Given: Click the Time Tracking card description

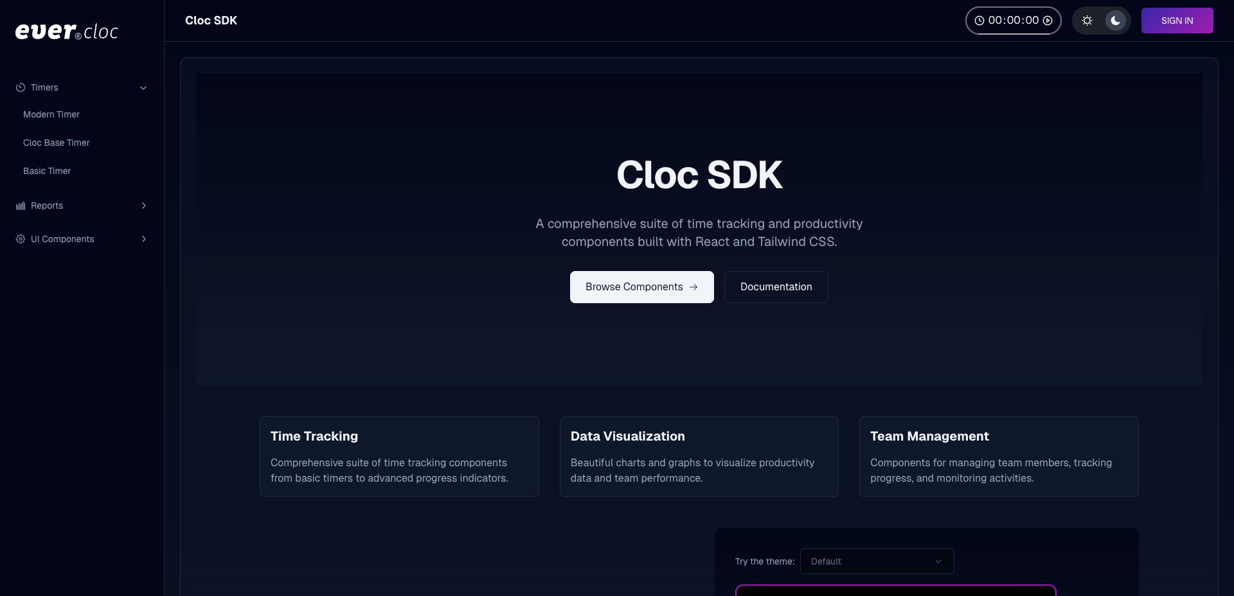Looking at the screenshot, I should 389,471.
